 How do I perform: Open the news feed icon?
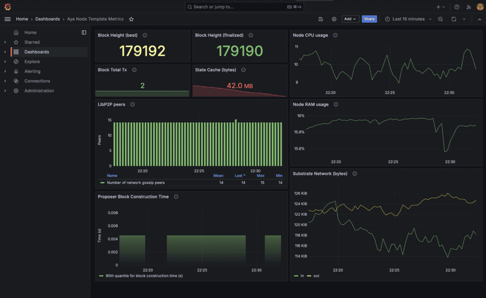tap(468, 7)
